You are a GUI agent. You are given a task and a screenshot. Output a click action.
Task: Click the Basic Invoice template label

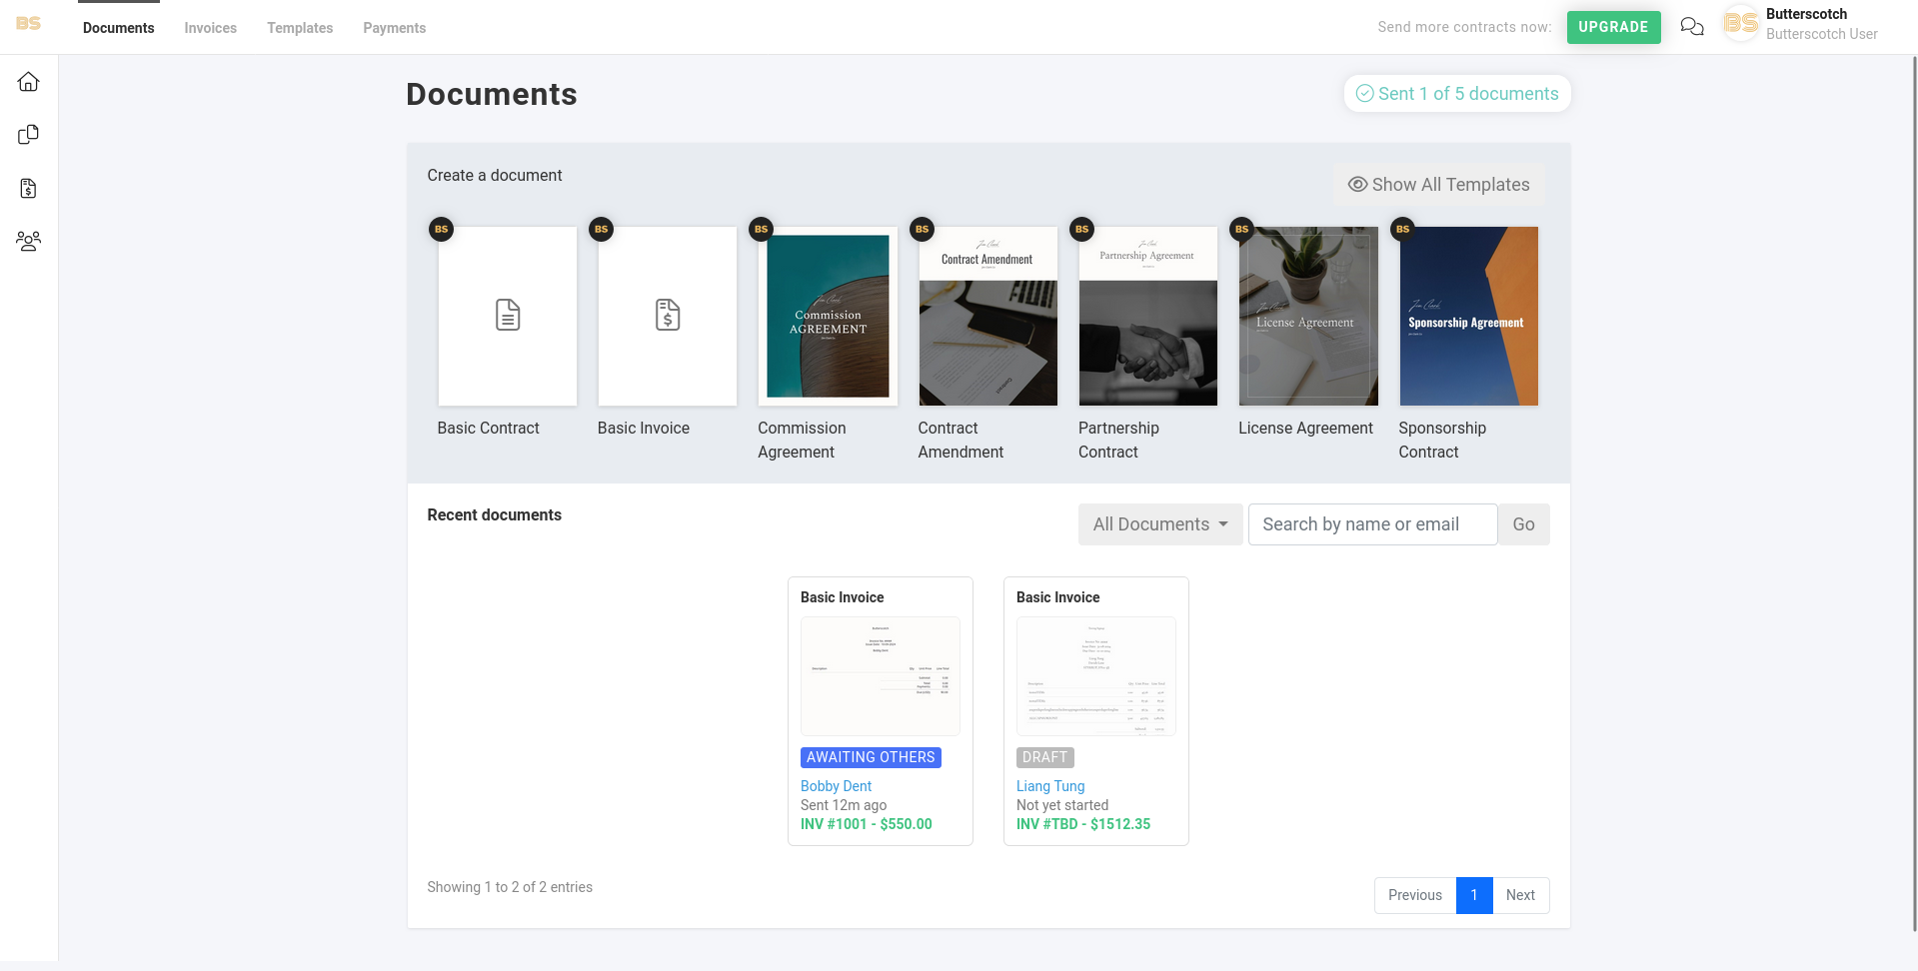pos(644,428)
